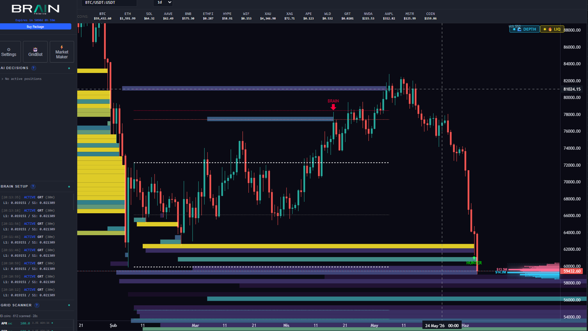The height and width of the screenshot is (331, 588).
Task: Open the 1d timeframe dropdown
Action: click(163, 2)
